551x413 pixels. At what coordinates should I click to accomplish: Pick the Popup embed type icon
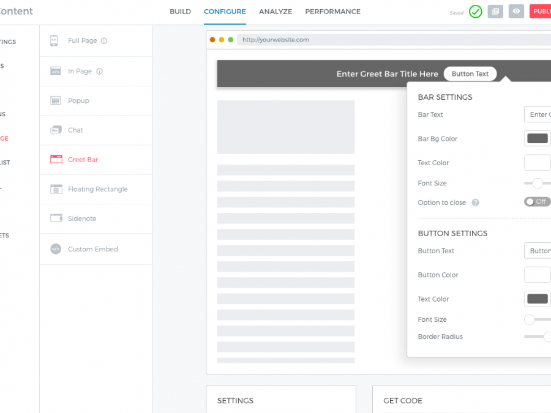(55, 100)
